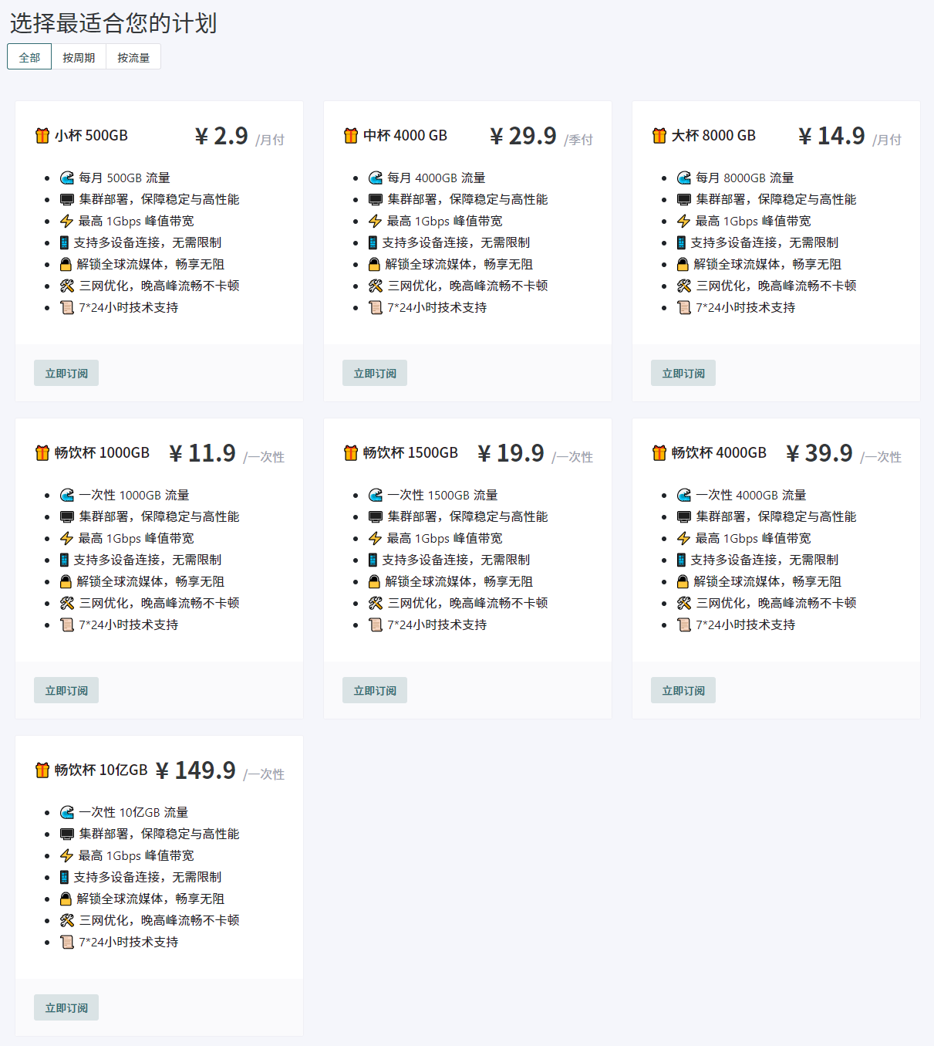Click gift icon beside 大杯 8000 GB
This screenshot has height=1046, width=934.
tap(659, 136)
